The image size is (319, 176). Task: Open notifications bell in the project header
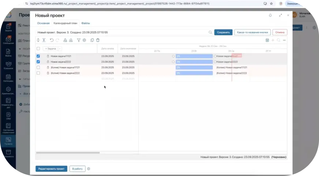(x=270, y=15)
